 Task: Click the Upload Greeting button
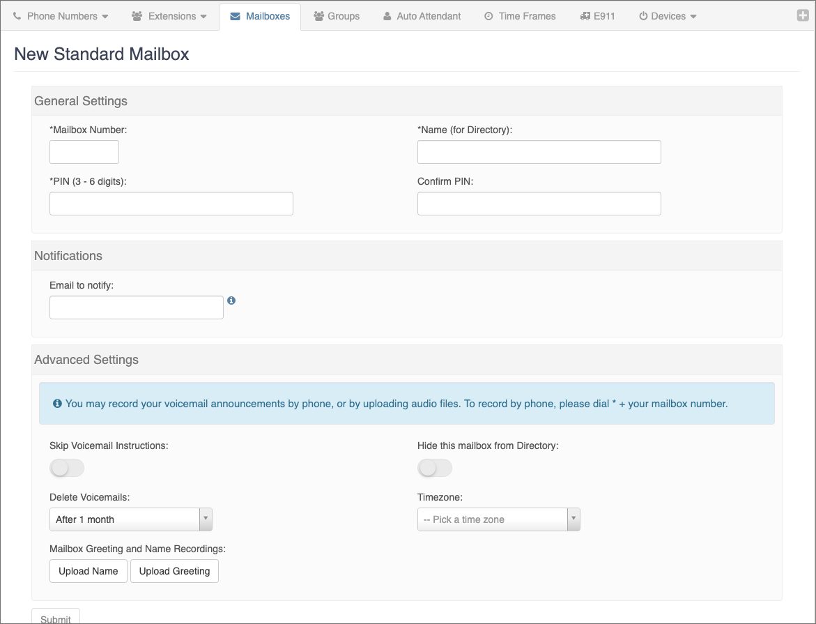point(174,571)
